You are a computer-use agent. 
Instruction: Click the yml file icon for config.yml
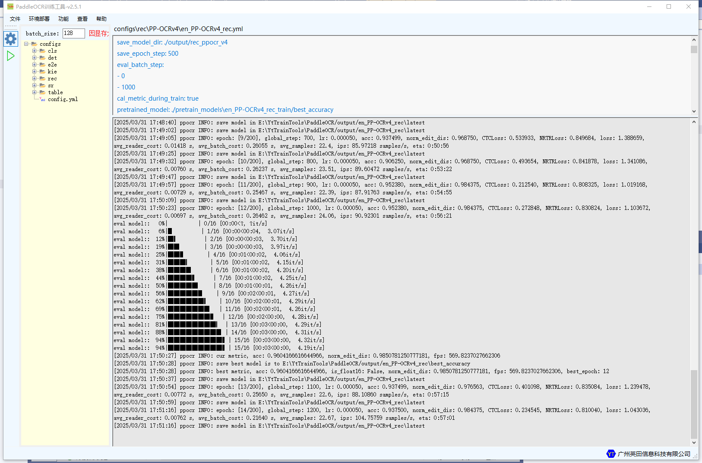[42, 99]
